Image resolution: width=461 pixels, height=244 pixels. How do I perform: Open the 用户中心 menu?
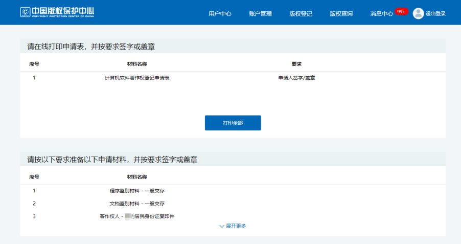pos(220,13)
